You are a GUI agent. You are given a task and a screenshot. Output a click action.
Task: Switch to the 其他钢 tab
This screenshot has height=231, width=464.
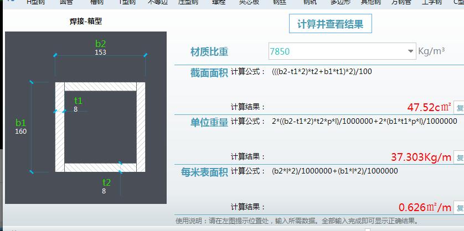[x=370, y=2]
